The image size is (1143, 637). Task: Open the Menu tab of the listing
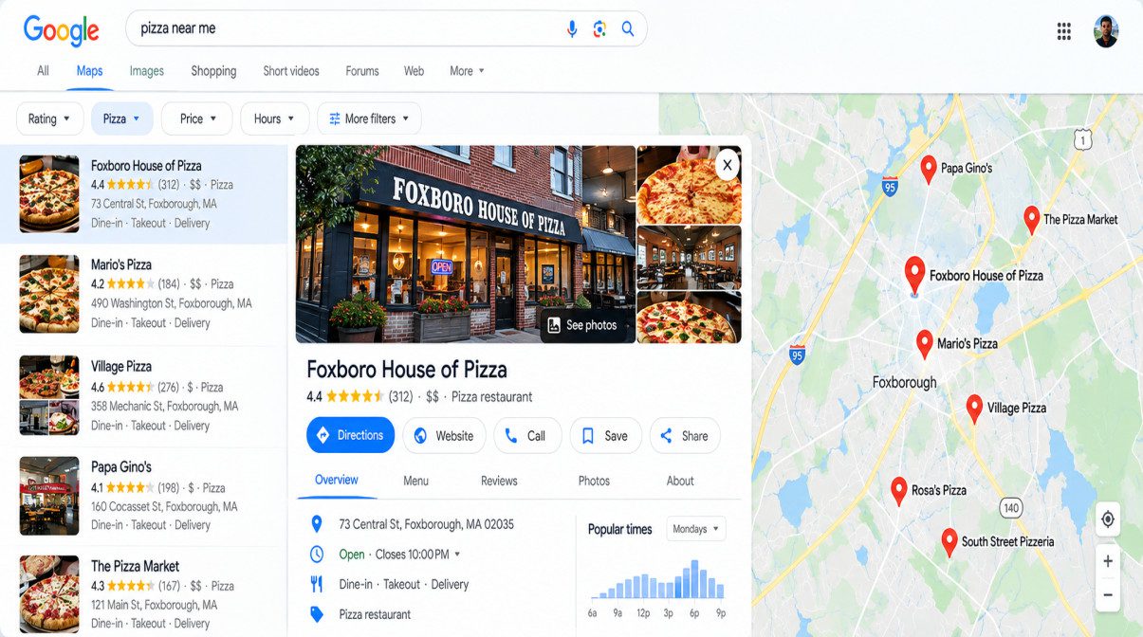point(415,481)
